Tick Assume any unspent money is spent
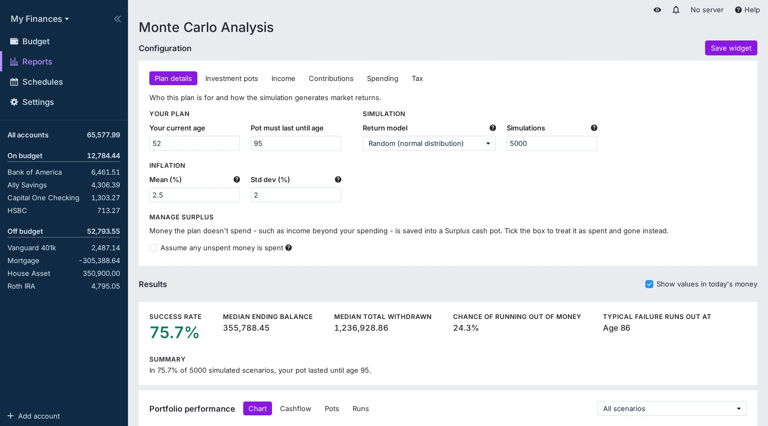The image size is (768, 426). click(153, 248)
